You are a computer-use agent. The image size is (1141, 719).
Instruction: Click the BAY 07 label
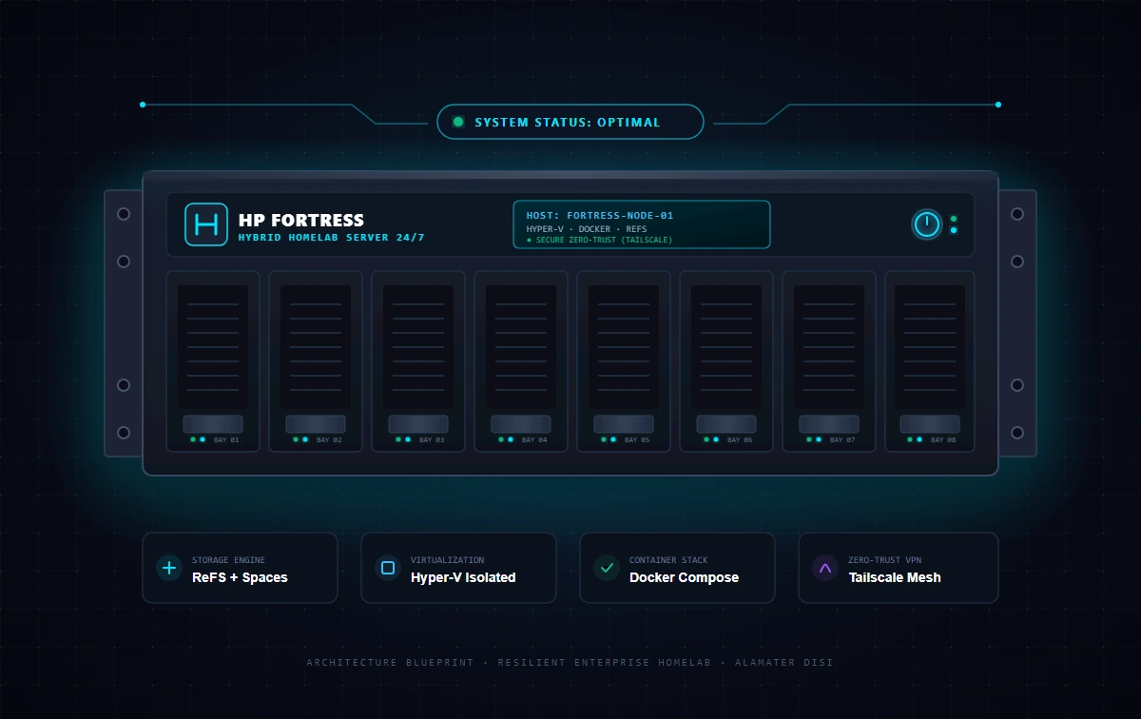coord(842,440)
